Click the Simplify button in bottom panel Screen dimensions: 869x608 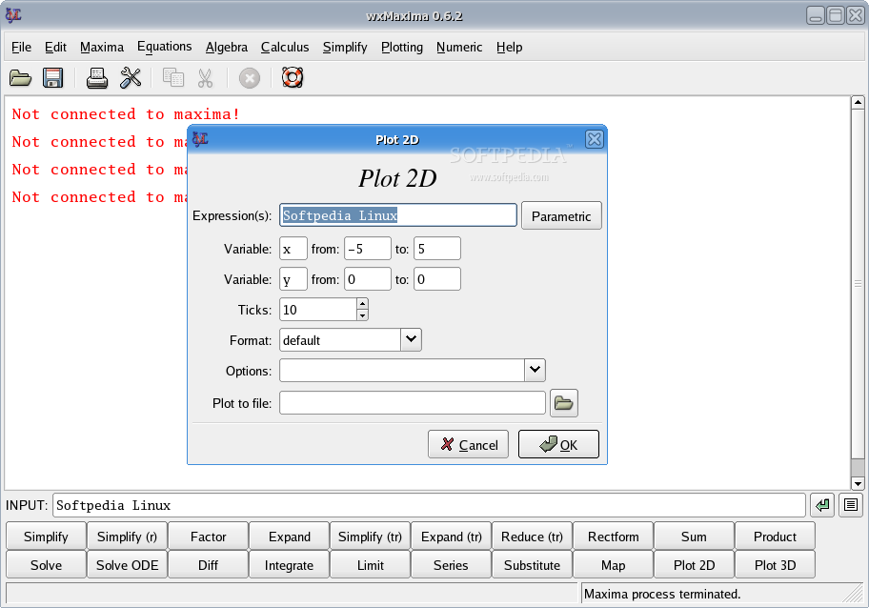(x=46, y=537)
